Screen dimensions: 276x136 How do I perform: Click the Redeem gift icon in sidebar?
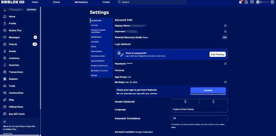click(x=5, y=79)
